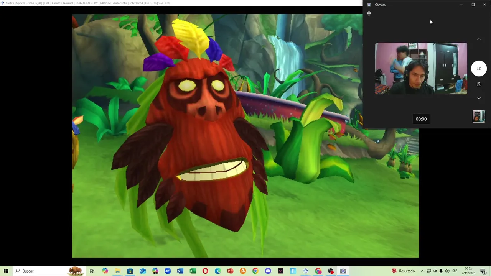491x276 pixels.
Task: Open the last captured photo thumbnail
Action: [x=479, y=117]
